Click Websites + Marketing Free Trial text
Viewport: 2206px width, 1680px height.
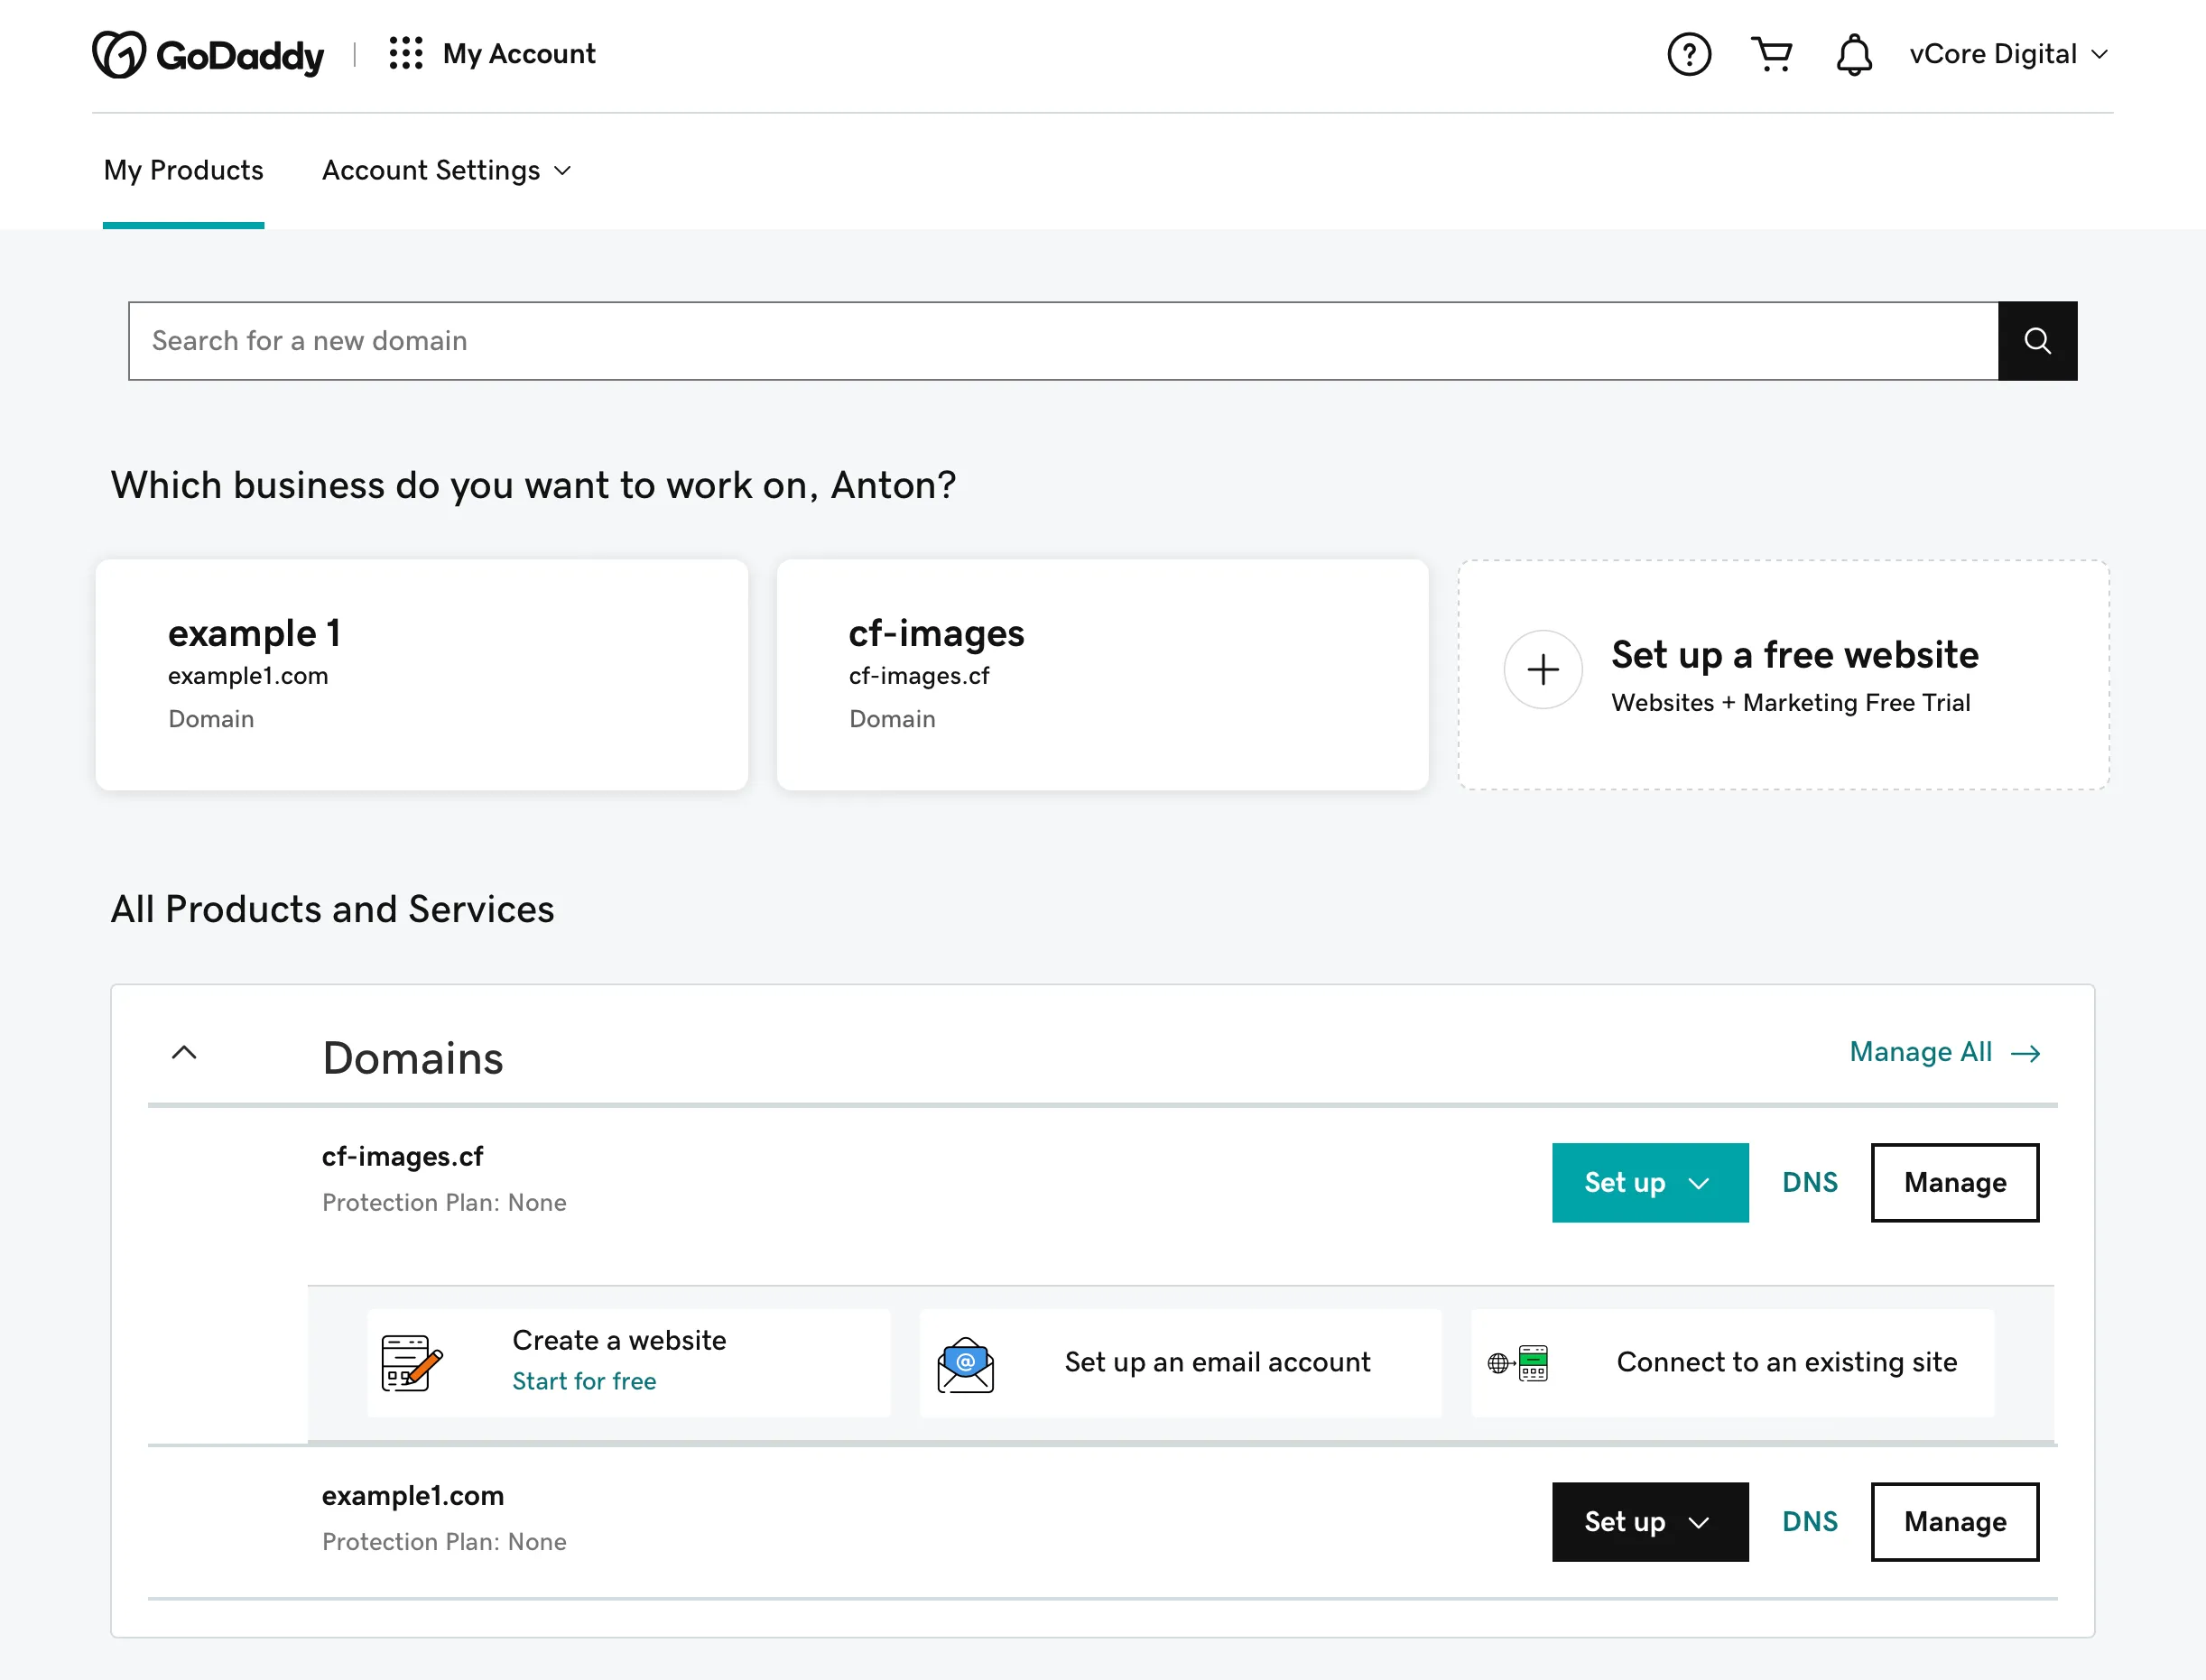pos(1791,703)
